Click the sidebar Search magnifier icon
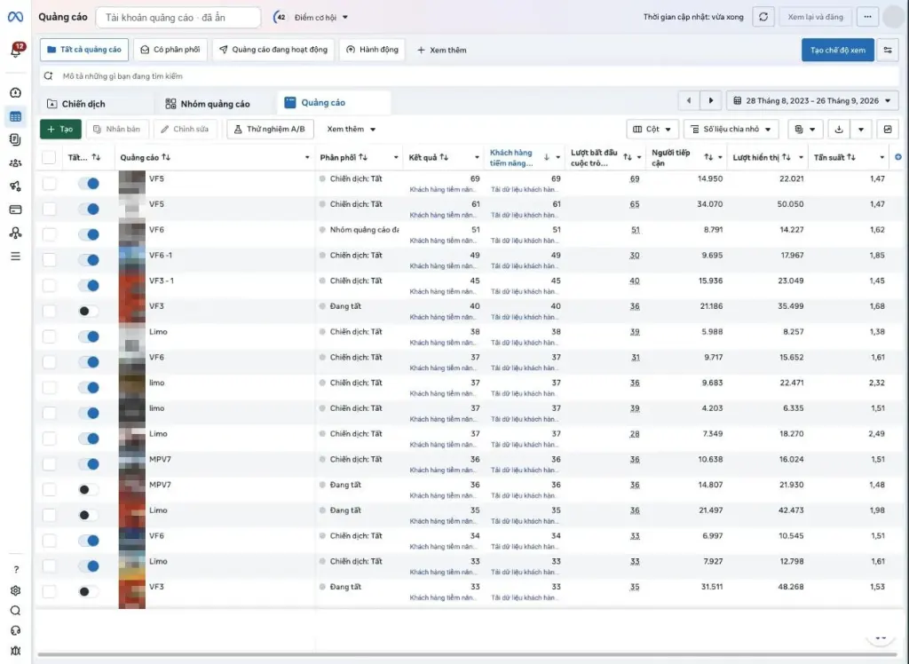Screen dimensions: 909x664 (x=16, y=610)
